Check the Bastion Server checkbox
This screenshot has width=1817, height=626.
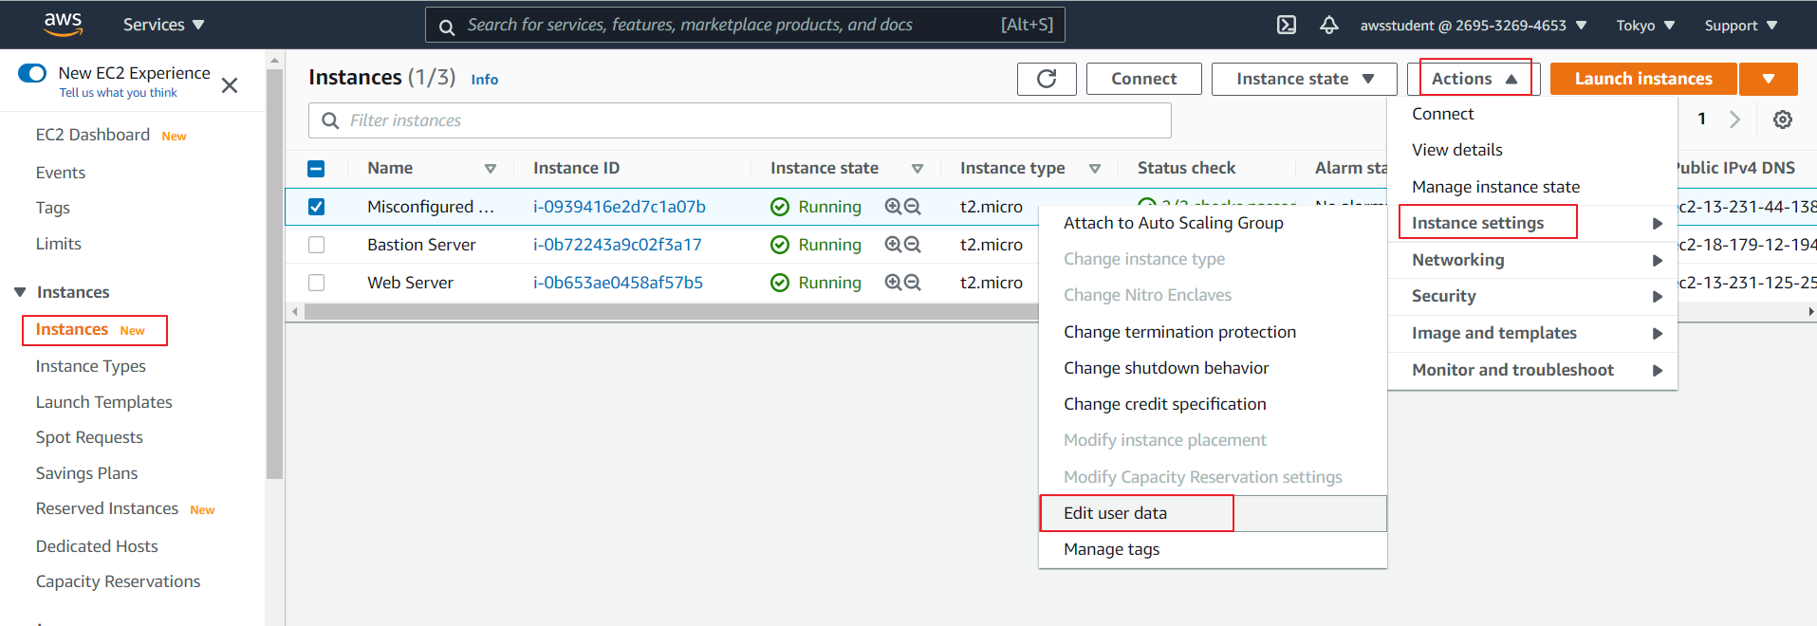click(317, 245)
